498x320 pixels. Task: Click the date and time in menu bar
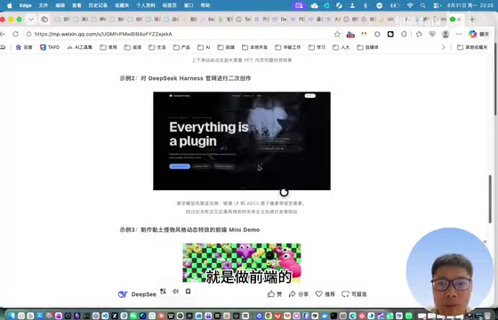[x=470, y=5]
